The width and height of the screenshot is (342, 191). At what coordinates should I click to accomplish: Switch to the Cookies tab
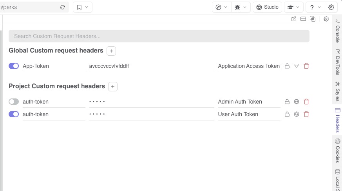point(337,150)
